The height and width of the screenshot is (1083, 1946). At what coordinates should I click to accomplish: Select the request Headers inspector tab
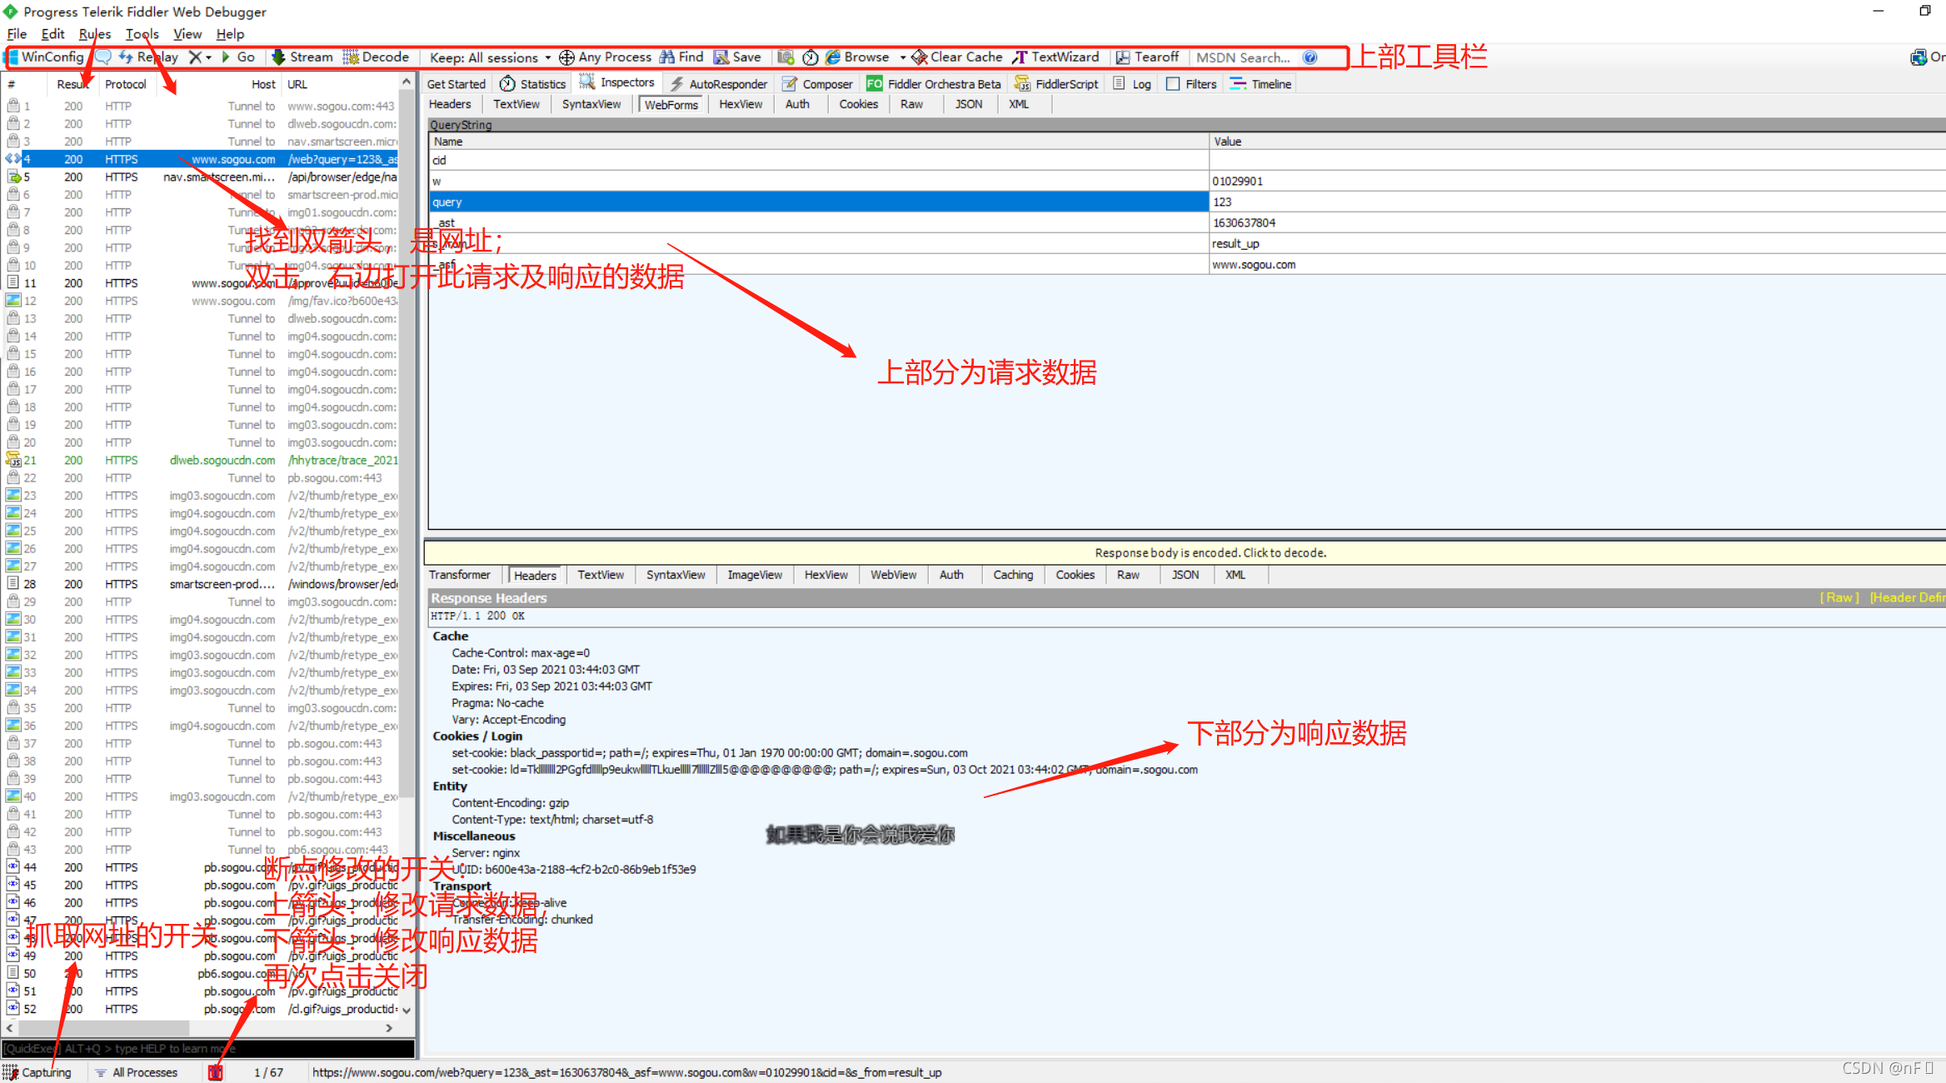click(450, 104)
